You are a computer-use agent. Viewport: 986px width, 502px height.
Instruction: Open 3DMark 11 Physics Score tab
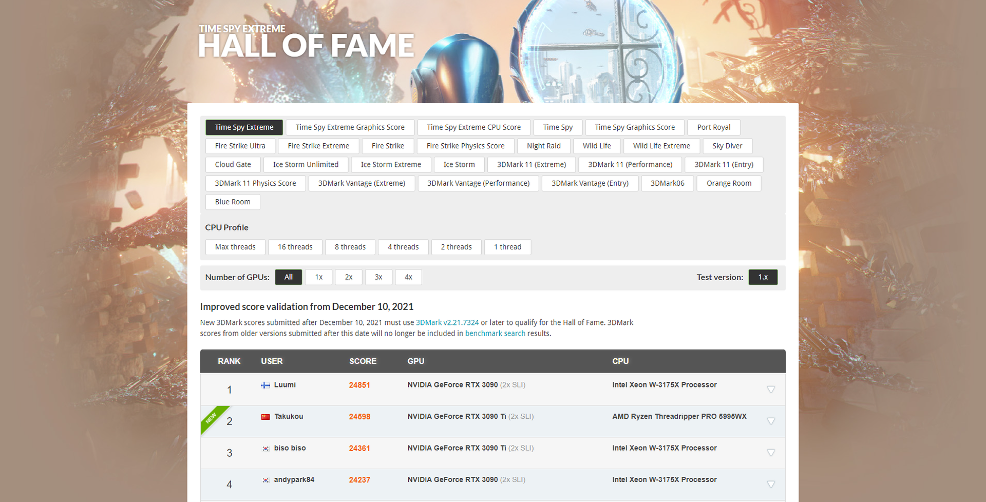pos(255,183)
